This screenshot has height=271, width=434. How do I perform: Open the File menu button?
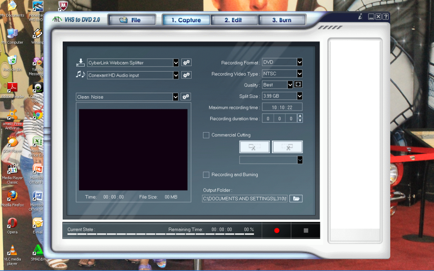(132, 20)
